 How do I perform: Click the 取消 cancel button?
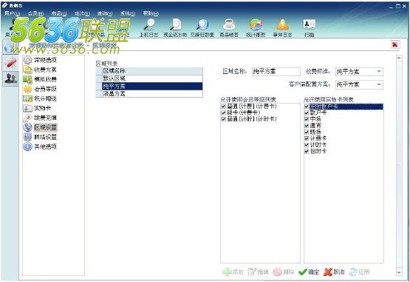tap(334, 272)
